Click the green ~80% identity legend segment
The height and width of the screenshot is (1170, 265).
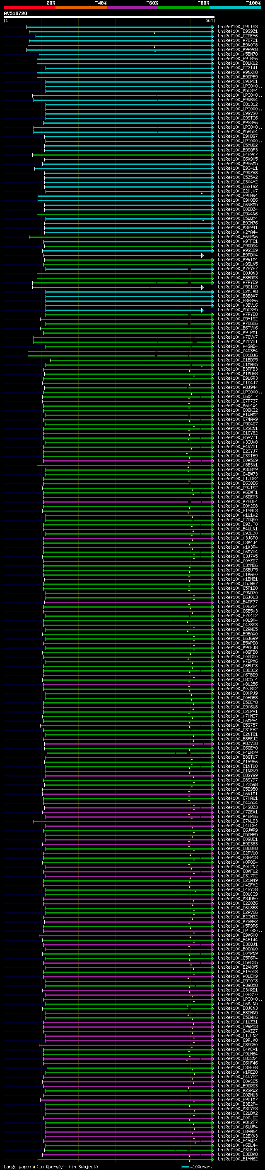(184, 7)
